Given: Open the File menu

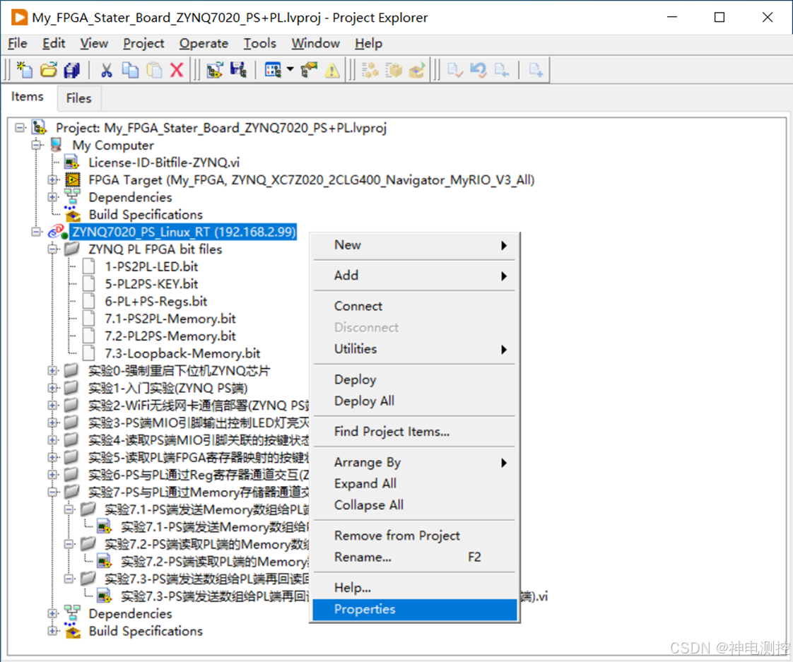Looking at the screenshot, I should click(17, 44).
